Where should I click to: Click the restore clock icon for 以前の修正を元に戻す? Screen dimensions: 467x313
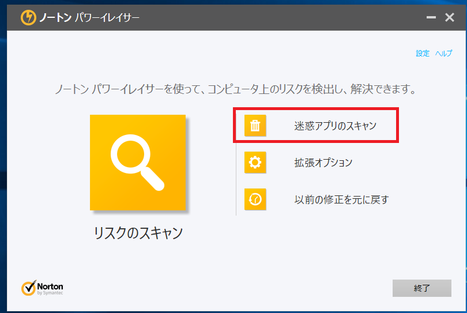coord(255,199)
